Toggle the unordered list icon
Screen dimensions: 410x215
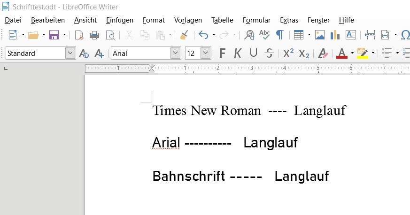click(387, 53)
